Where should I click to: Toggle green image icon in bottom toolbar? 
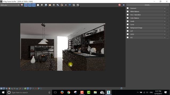[x=25, y=88]
